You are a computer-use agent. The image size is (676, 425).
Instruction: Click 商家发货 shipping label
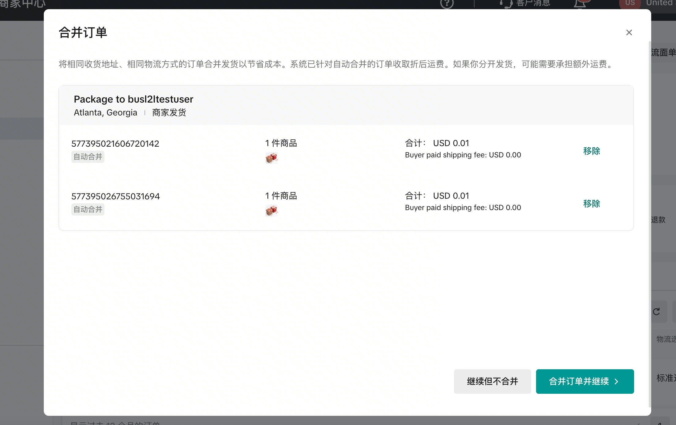click(x=169, y=112)
